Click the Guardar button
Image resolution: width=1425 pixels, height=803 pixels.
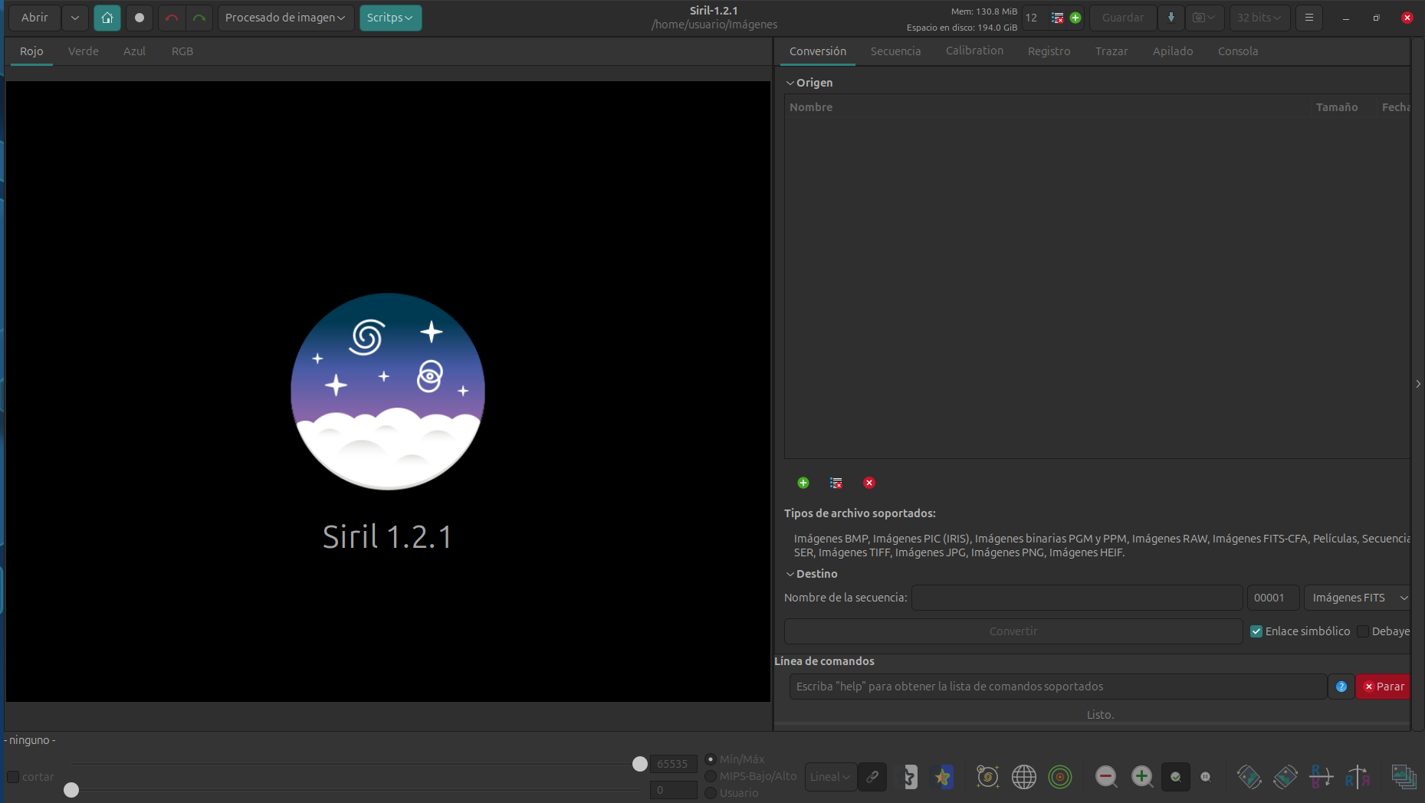(1123, 18)
